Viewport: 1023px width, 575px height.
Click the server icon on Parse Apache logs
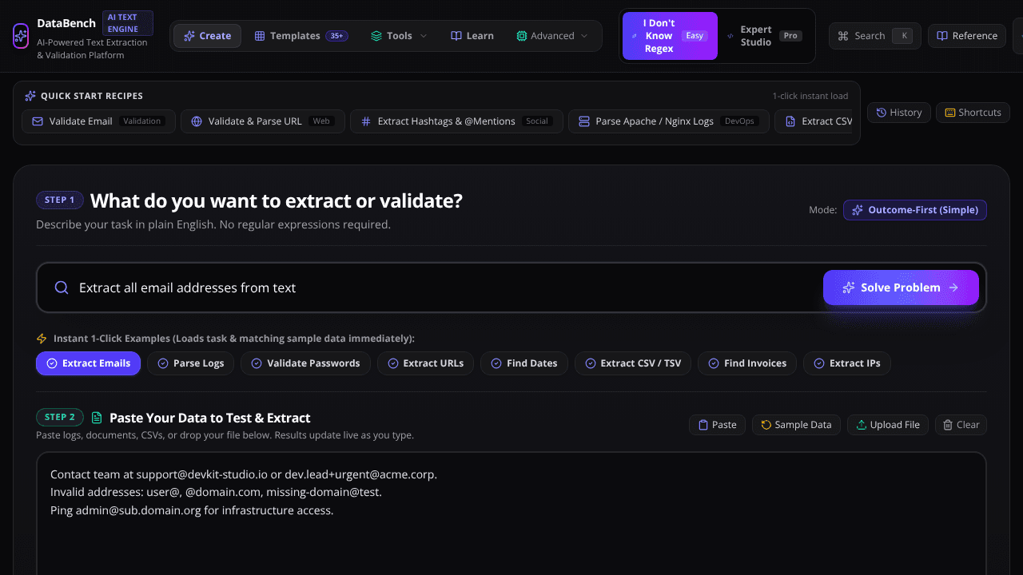[x=584, y=121]
